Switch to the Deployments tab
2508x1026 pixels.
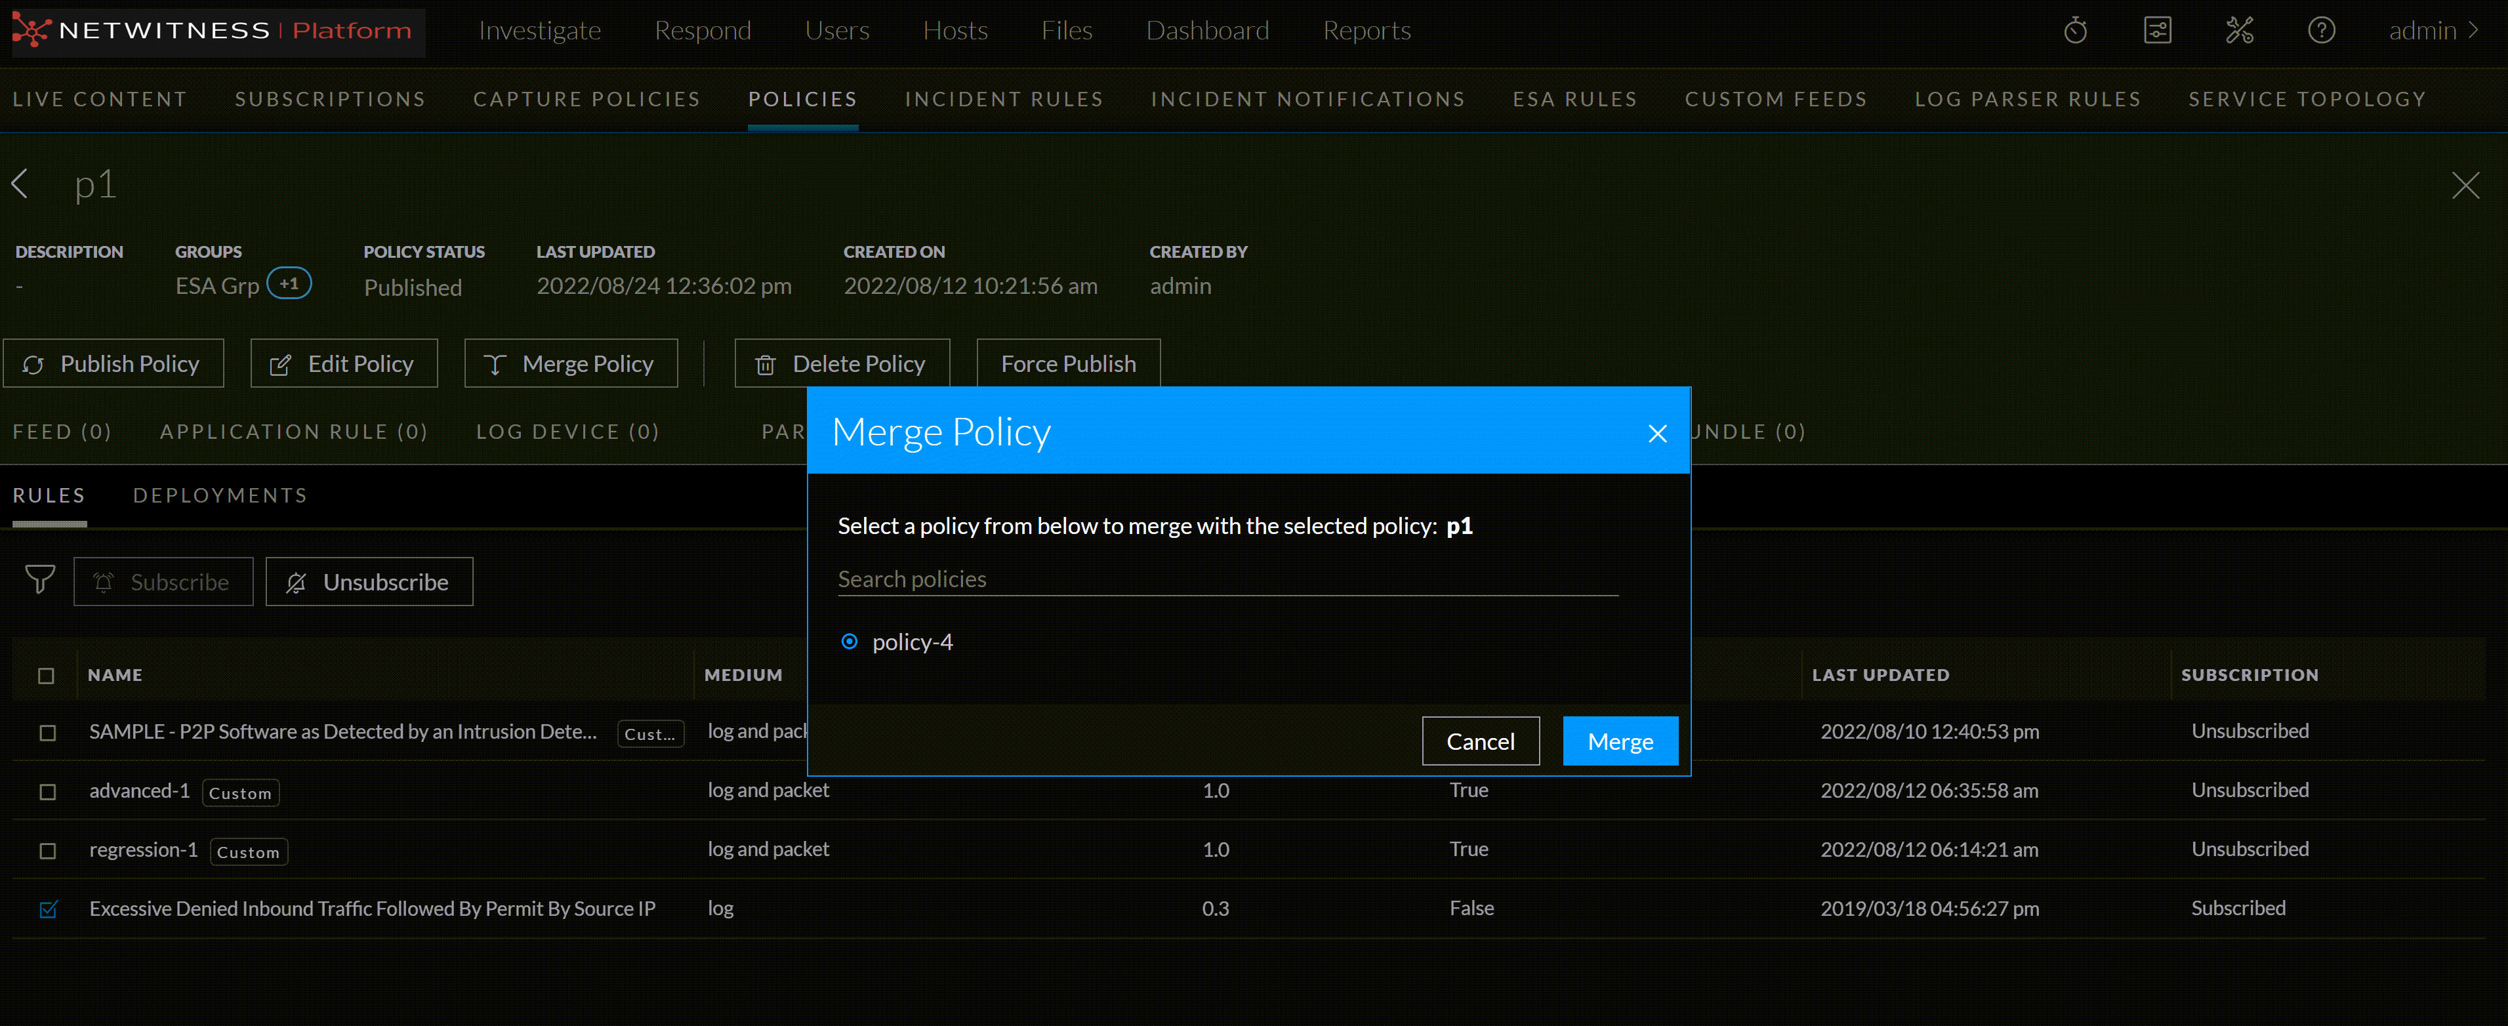[x=220, y=495]
